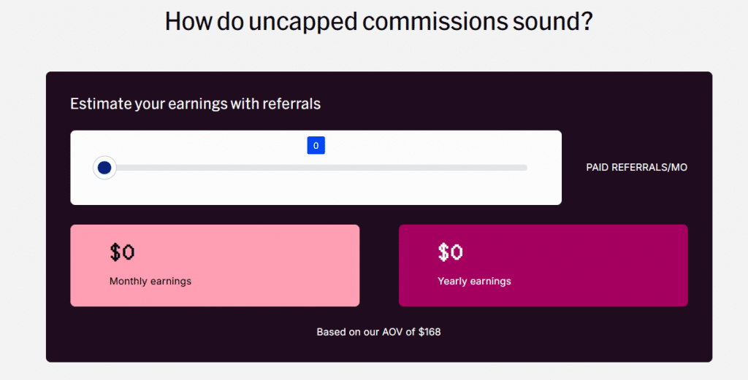
Task: Click the '$168' figure in the AOV note
Action: pyautogui.click(x=430, y=332)
